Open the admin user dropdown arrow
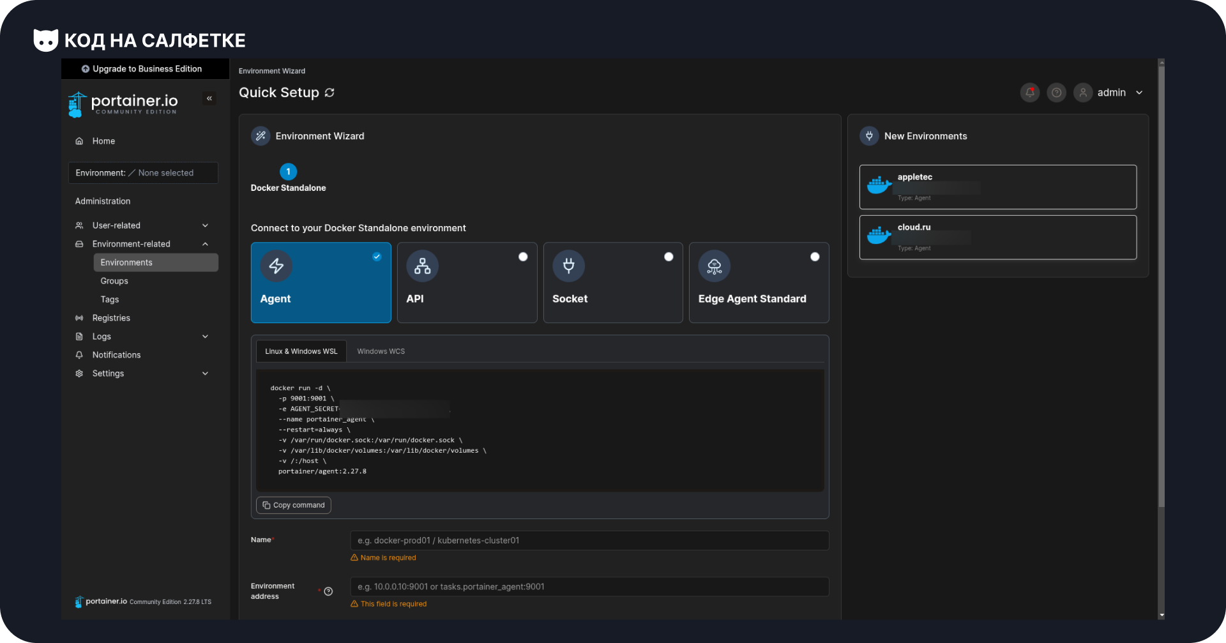Screen dimensions: 1226x643 pos(1139,93)
